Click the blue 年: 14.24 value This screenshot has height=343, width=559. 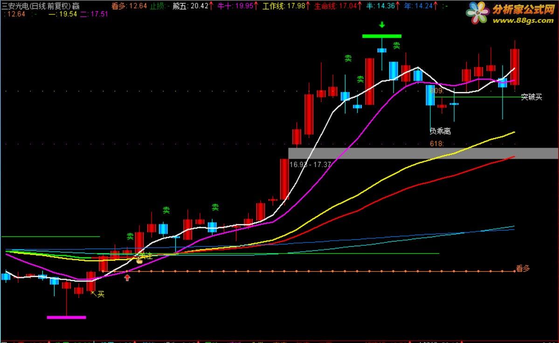tap(418, 6)
